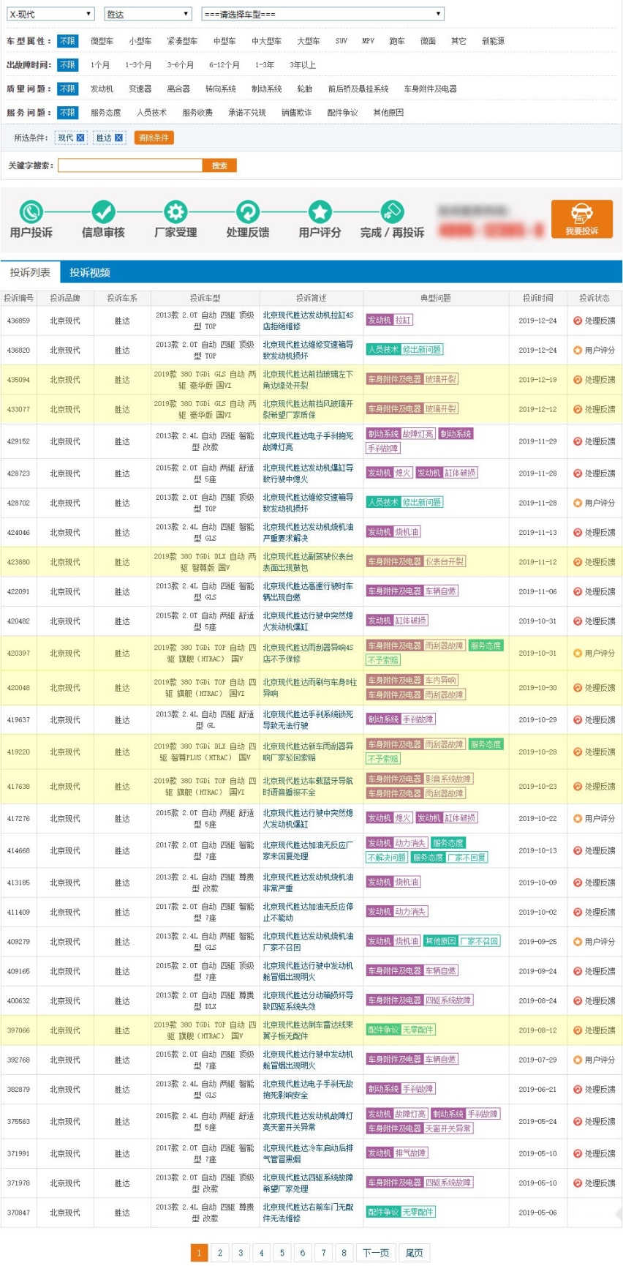Select 不限 in the 质量问题 filter row
Viewport: 623px width, 1266px height.
click(67, 89)
